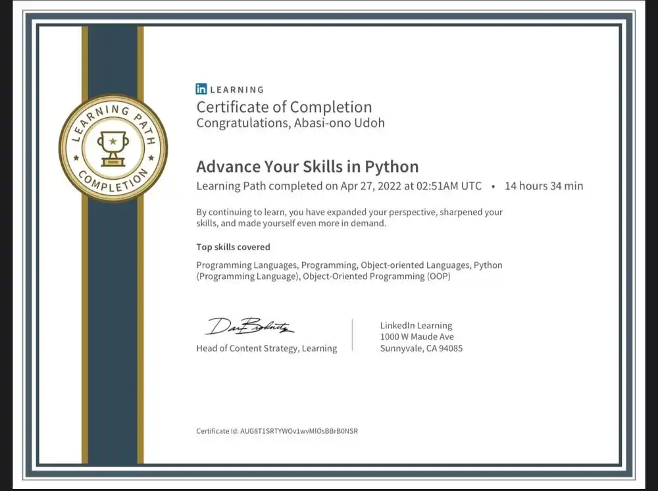Select the 14 hours 34 min duration text
658x491 pixels.
(544, 186)
